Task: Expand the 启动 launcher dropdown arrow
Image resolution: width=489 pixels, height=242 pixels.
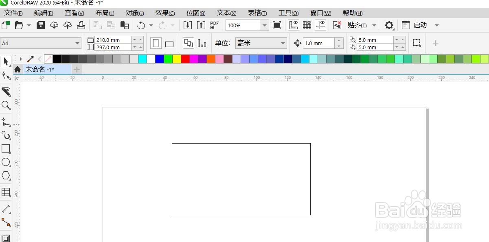Action: click(x=437, y=25)
